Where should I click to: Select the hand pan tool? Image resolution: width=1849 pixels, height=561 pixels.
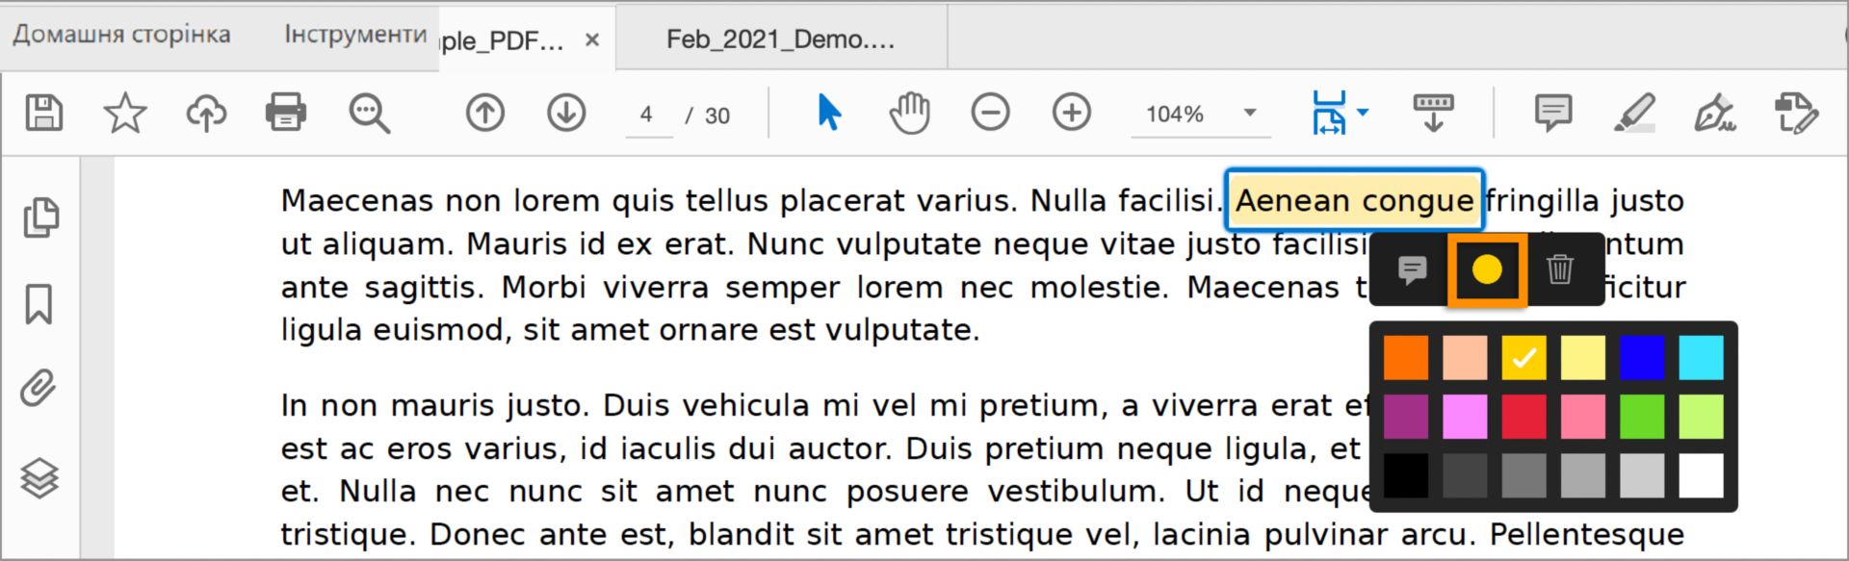[909, 113]
